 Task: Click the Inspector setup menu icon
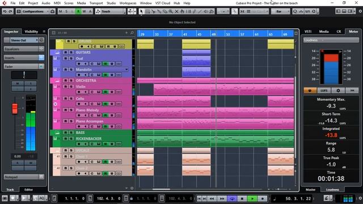click(x=44, y=32)
